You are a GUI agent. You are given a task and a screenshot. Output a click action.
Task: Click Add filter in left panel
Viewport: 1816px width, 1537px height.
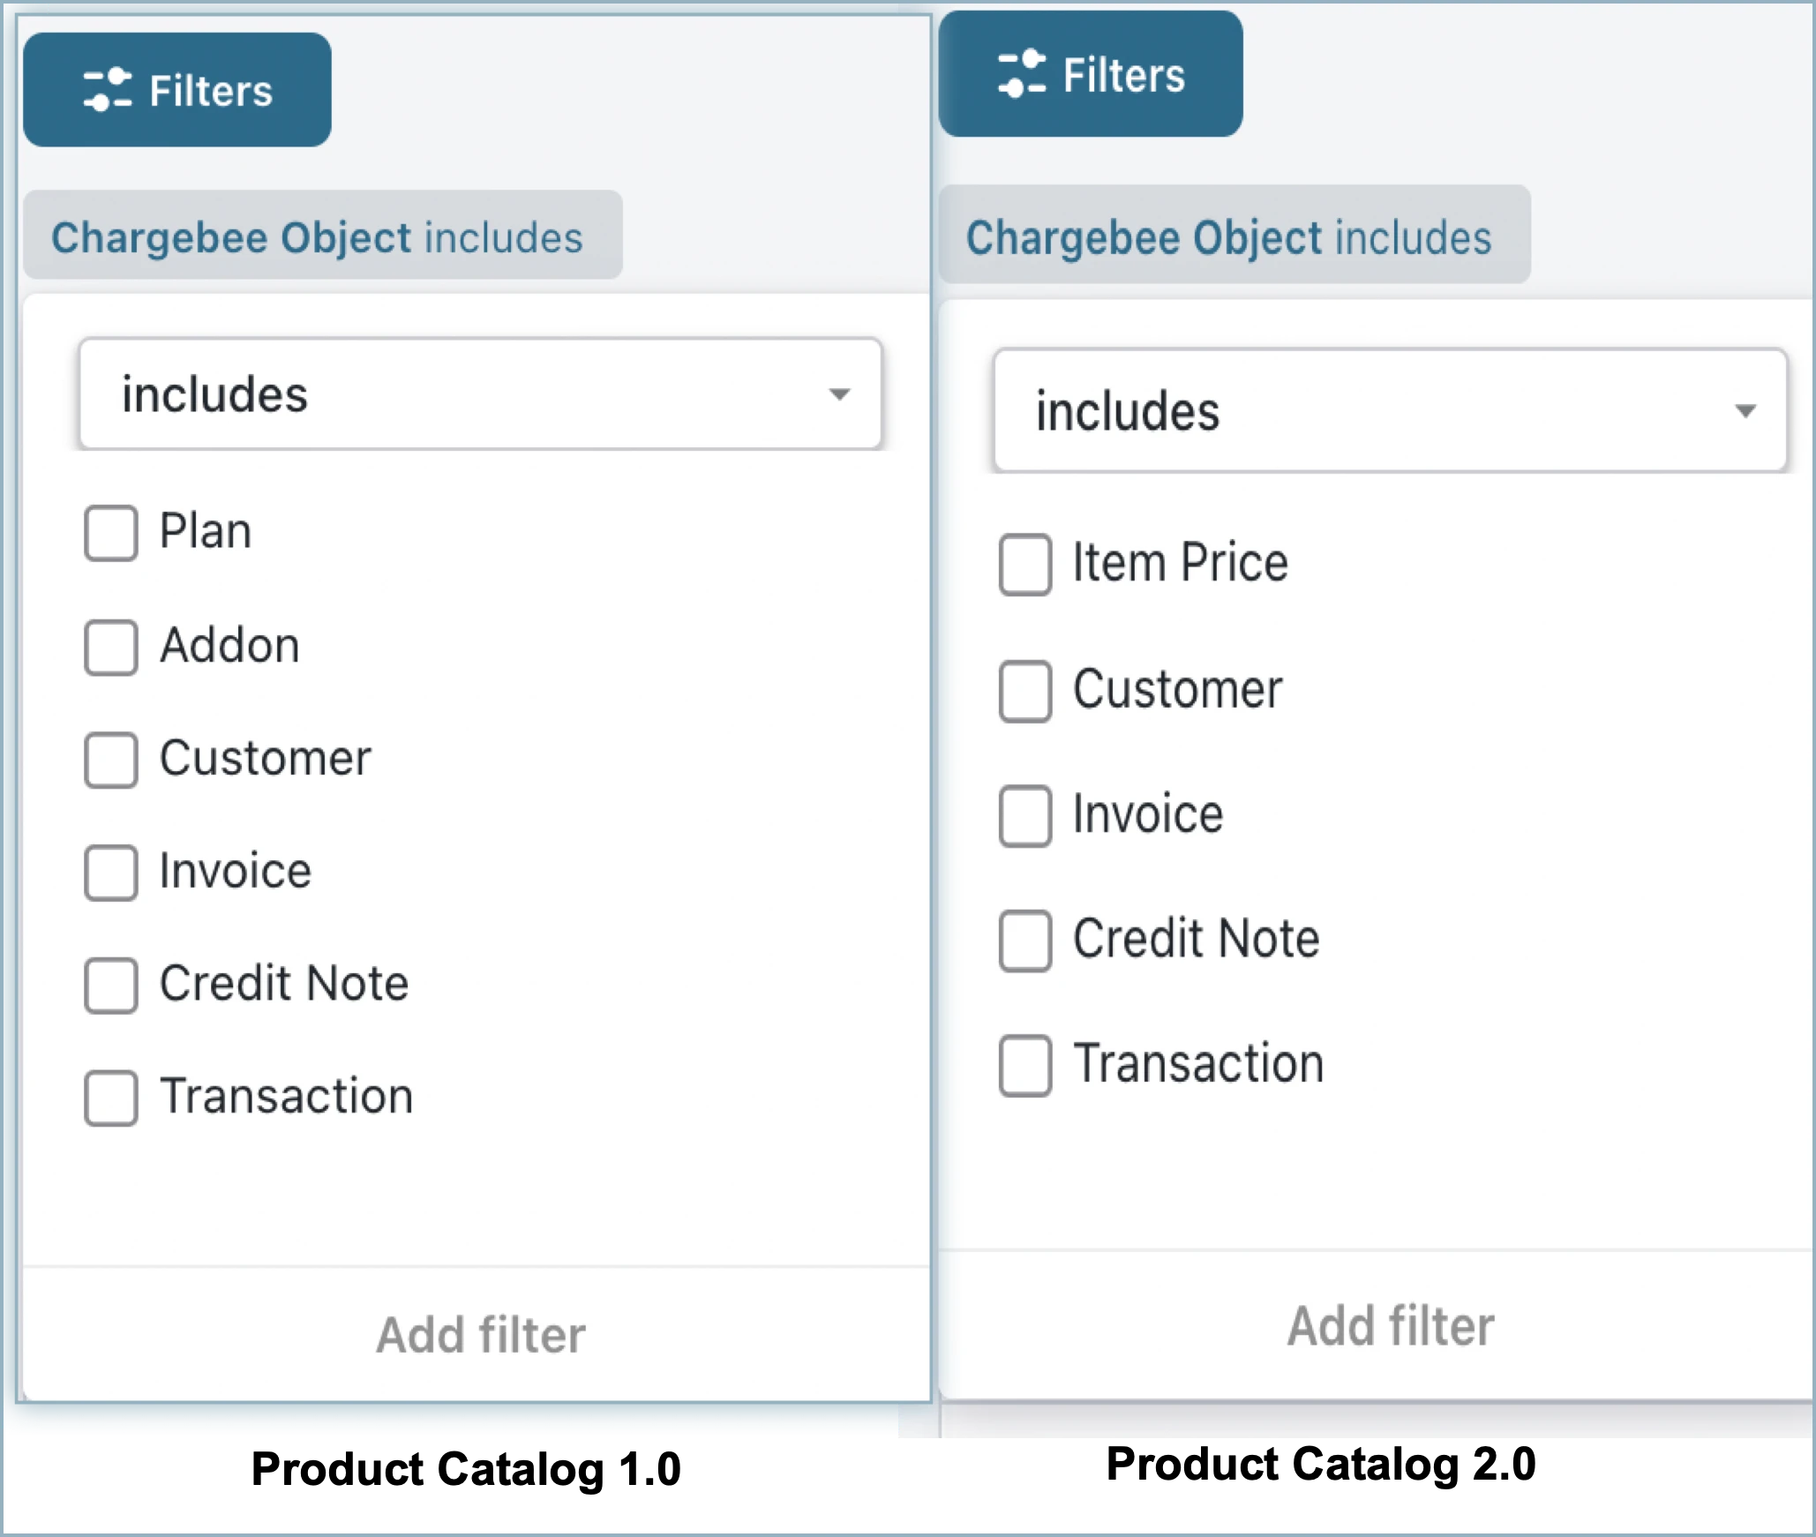pos(480,1334)
